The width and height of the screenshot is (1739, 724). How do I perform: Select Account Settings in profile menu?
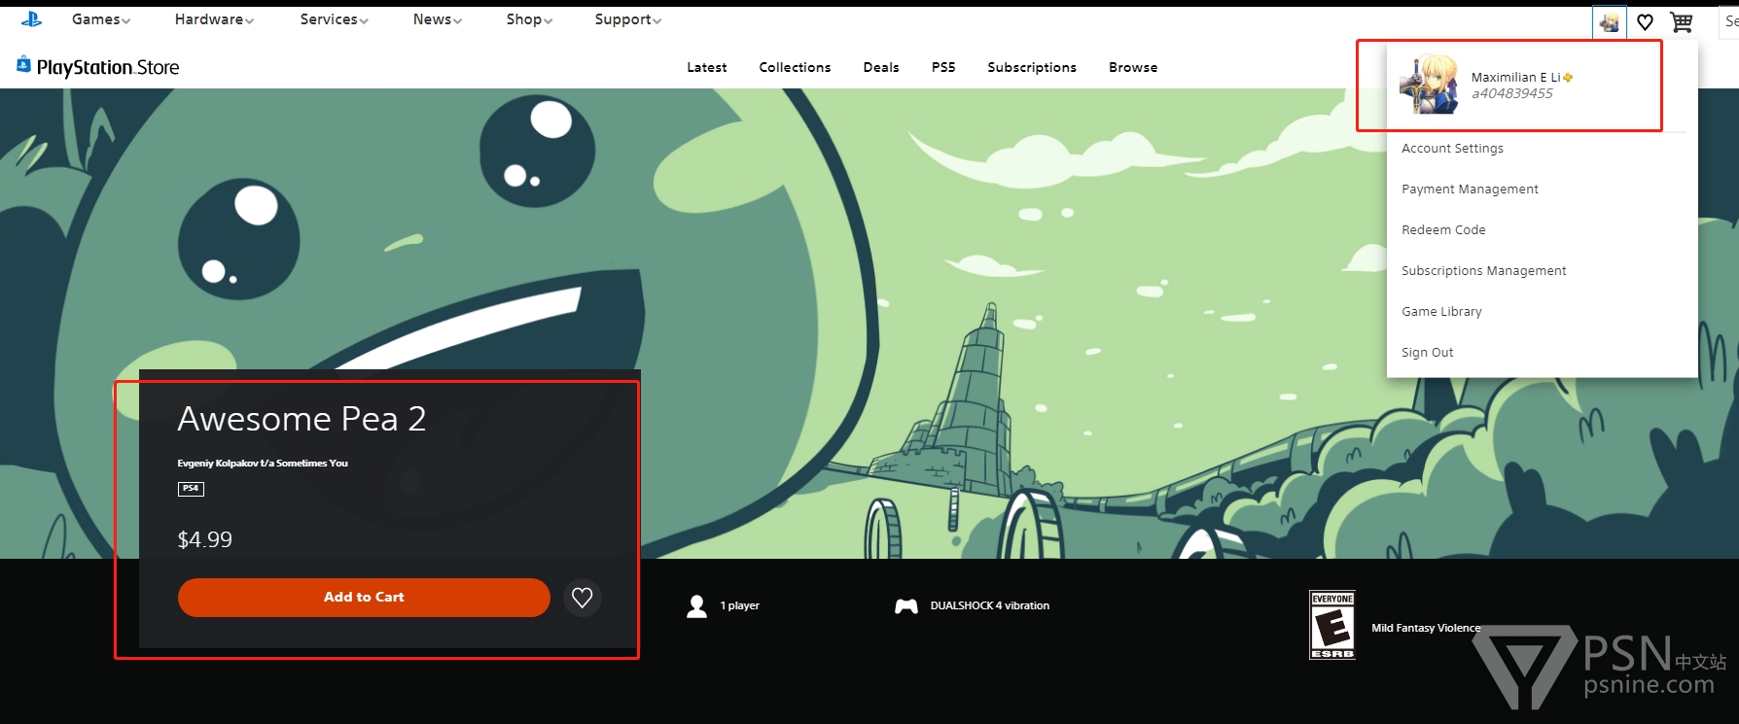point(1452,149)
